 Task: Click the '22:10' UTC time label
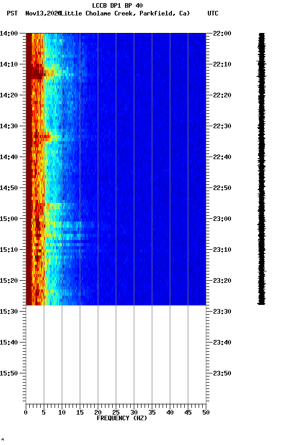(x=222, y=64)
